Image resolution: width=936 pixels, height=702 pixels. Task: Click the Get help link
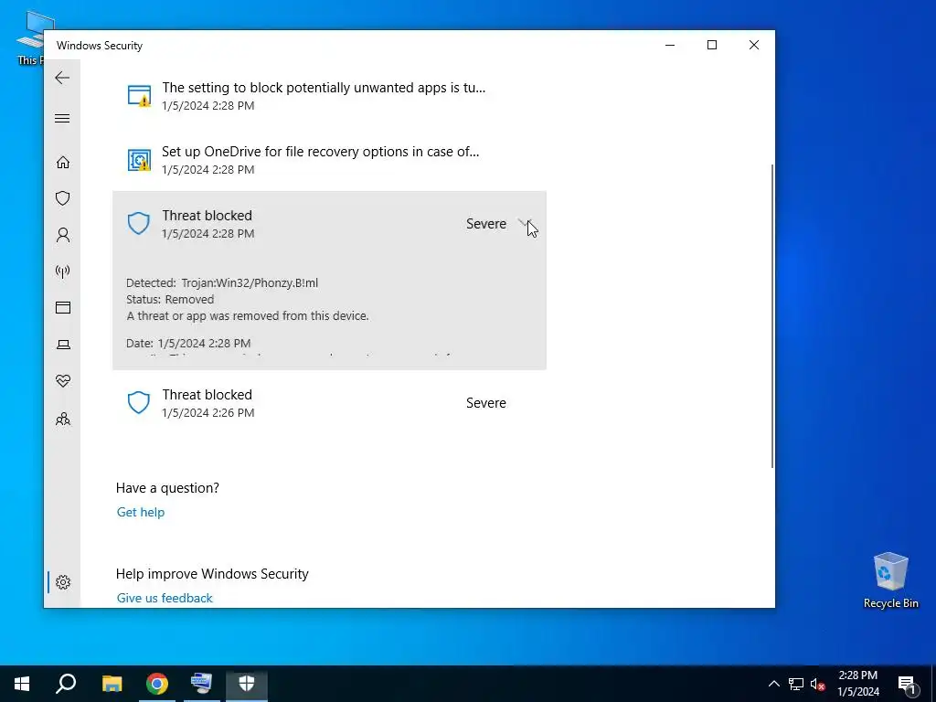pyautogui.click(x=140, y=512)
